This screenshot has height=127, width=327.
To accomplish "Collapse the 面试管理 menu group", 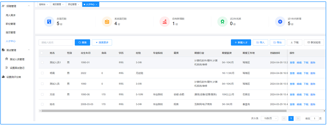I will (x=29, y=50).
